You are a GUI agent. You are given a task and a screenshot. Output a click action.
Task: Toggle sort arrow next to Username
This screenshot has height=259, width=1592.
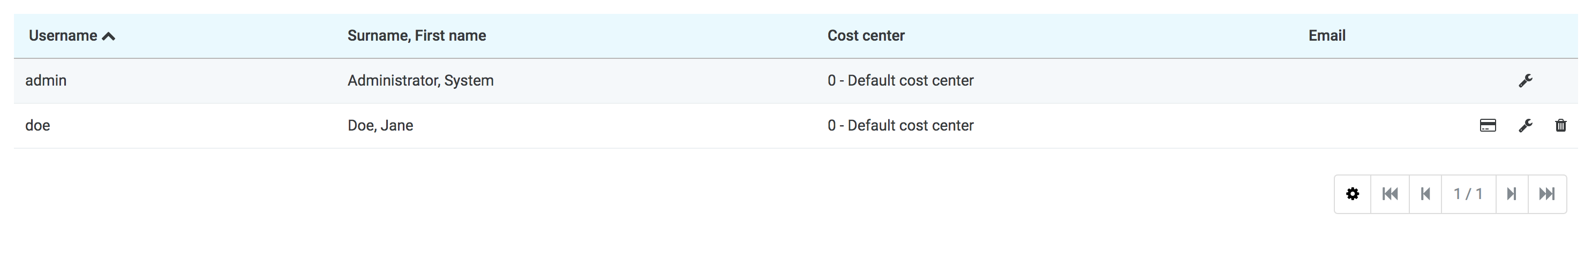[x=109, y=36]
